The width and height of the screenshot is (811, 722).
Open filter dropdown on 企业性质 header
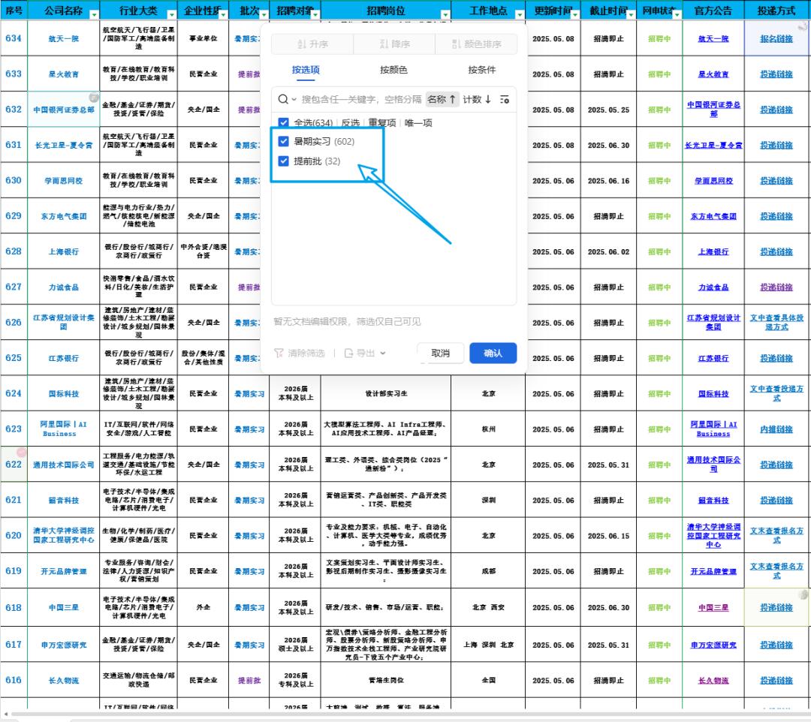pos(223,14)
